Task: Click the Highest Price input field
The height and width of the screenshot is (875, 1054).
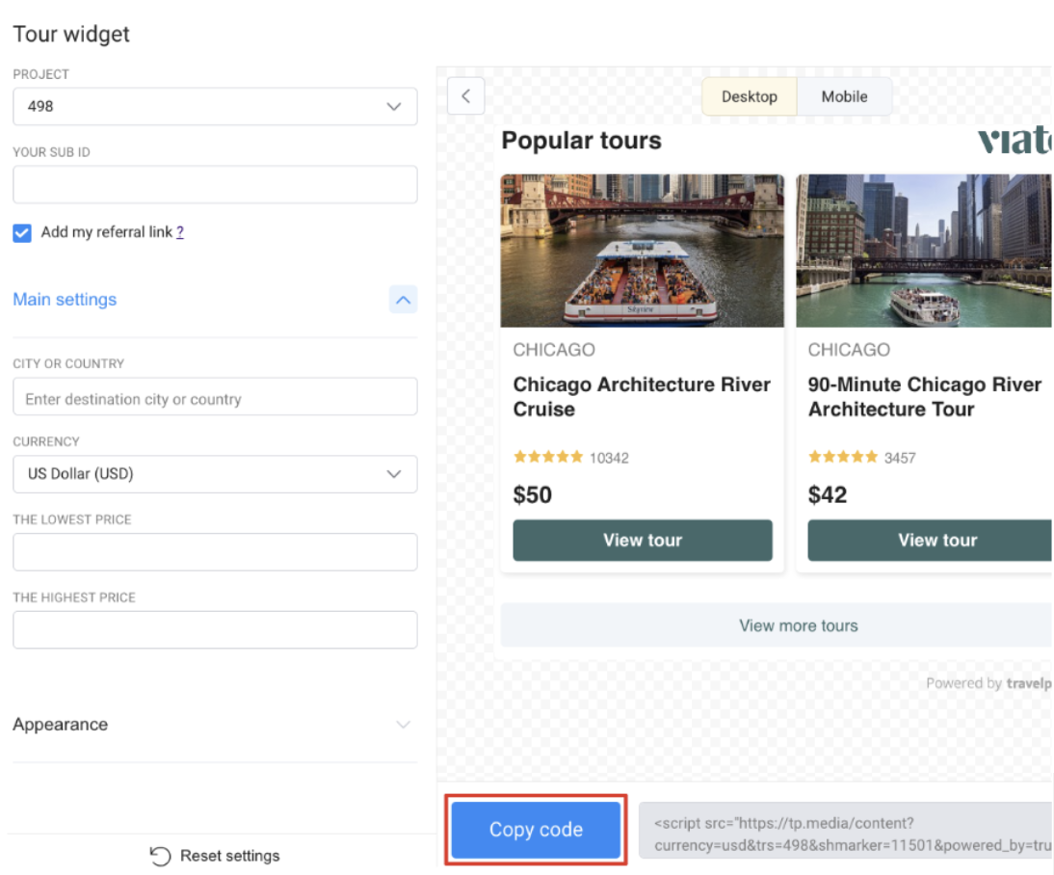Action: [x=215, y=629]
